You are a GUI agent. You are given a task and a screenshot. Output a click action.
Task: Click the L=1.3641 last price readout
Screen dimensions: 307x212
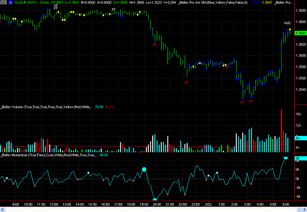(x=72, y=2)
